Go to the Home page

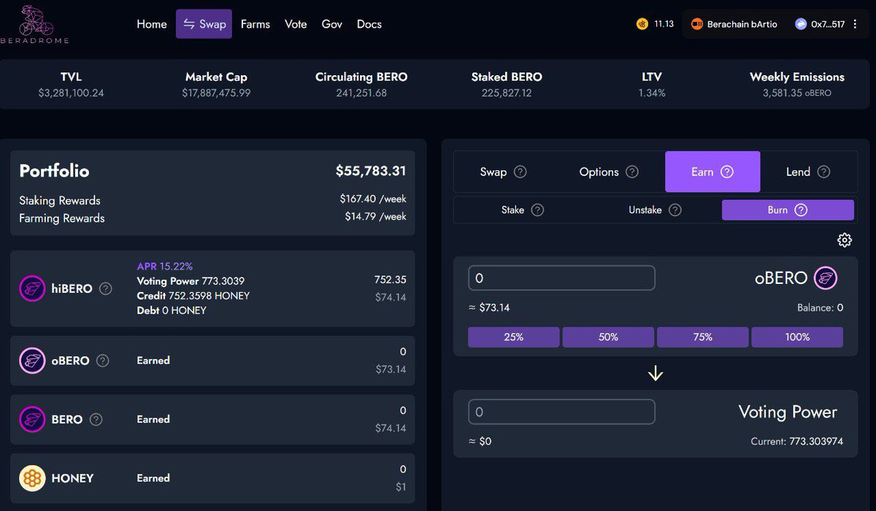(152, 24)
